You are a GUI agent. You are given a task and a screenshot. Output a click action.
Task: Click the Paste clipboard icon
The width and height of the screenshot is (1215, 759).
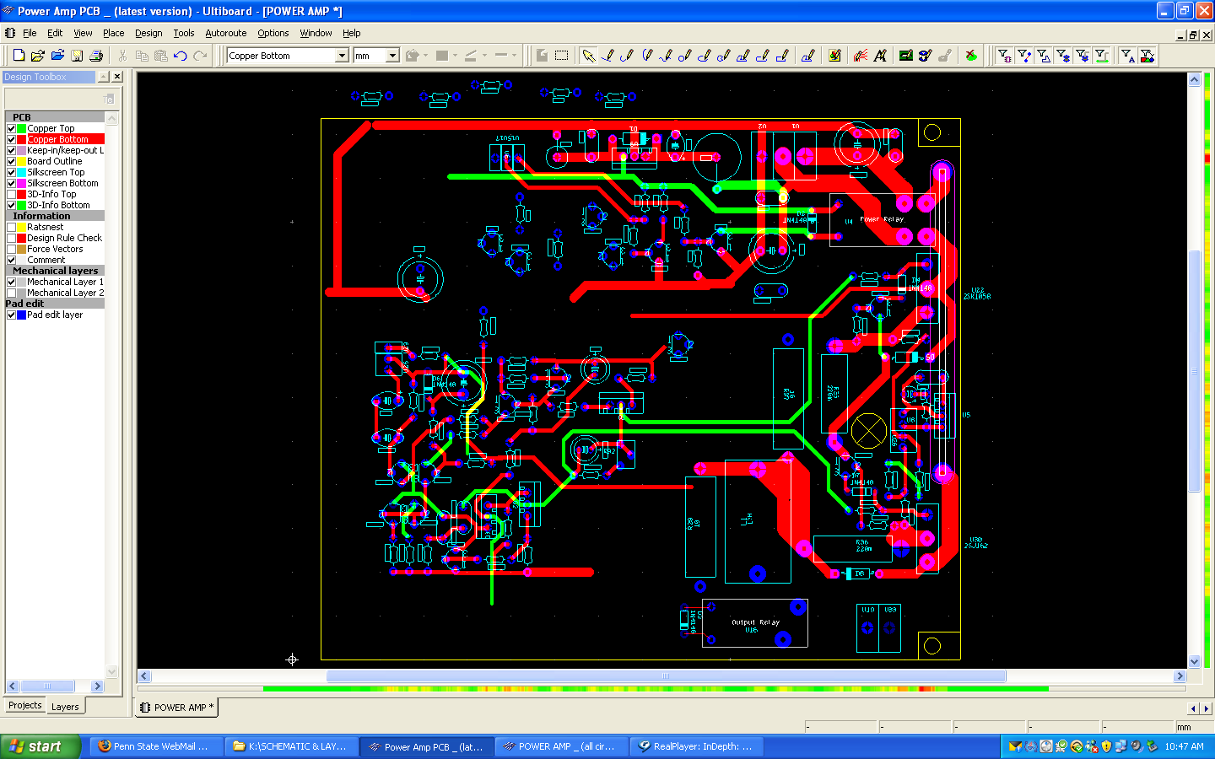[161, 56]
